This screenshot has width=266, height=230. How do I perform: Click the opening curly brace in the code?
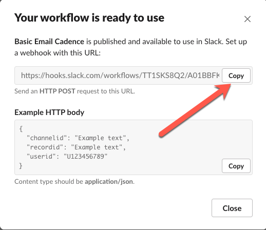21,129
